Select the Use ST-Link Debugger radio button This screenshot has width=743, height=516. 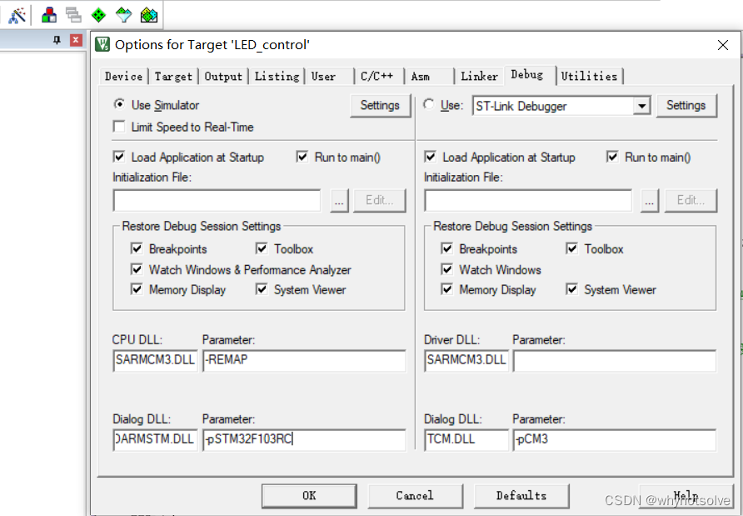429,104
